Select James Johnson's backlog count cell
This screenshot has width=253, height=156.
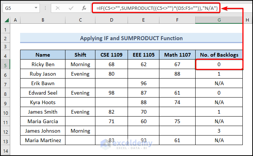[x=219, y=131]
